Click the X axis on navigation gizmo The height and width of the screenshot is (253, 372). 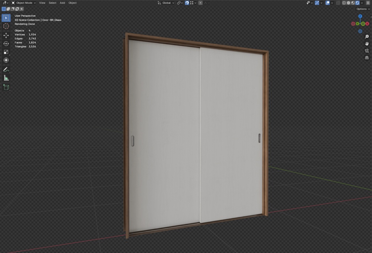pos(367,24)
